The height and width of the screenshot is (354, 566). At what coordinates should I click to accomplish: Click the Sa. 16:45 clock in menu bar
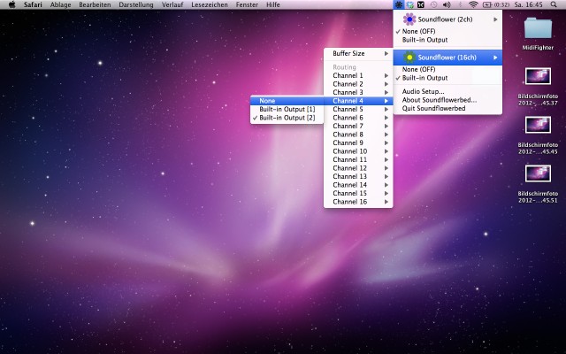(529, 4)
